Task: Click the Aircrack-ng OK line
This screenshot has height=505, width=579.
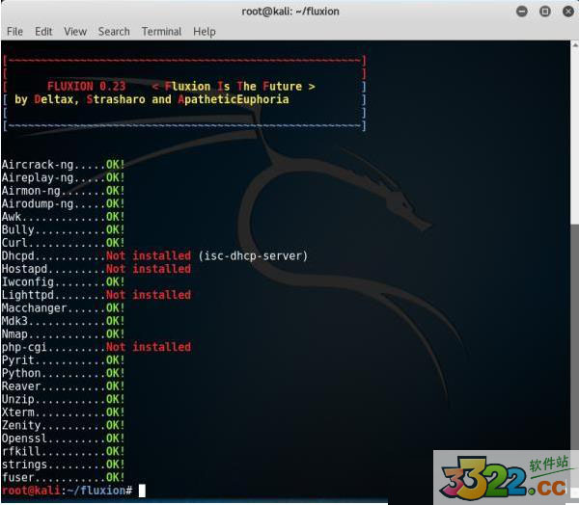Action: [x=63, y=165]
